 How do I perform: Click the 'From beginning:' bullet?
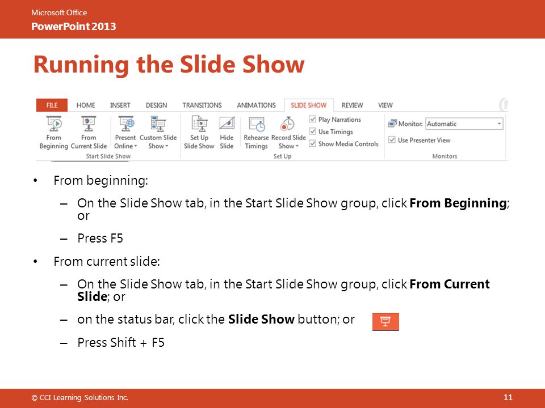[x=101, y=181]
